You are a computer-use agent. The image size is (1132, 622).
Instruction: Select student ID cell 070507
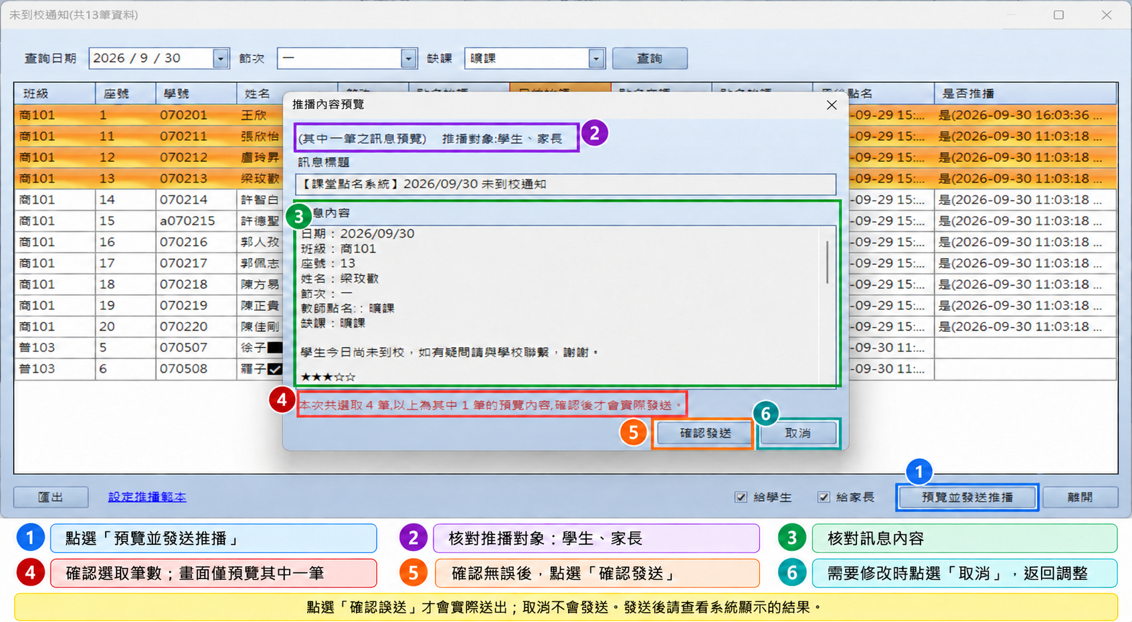196,347
